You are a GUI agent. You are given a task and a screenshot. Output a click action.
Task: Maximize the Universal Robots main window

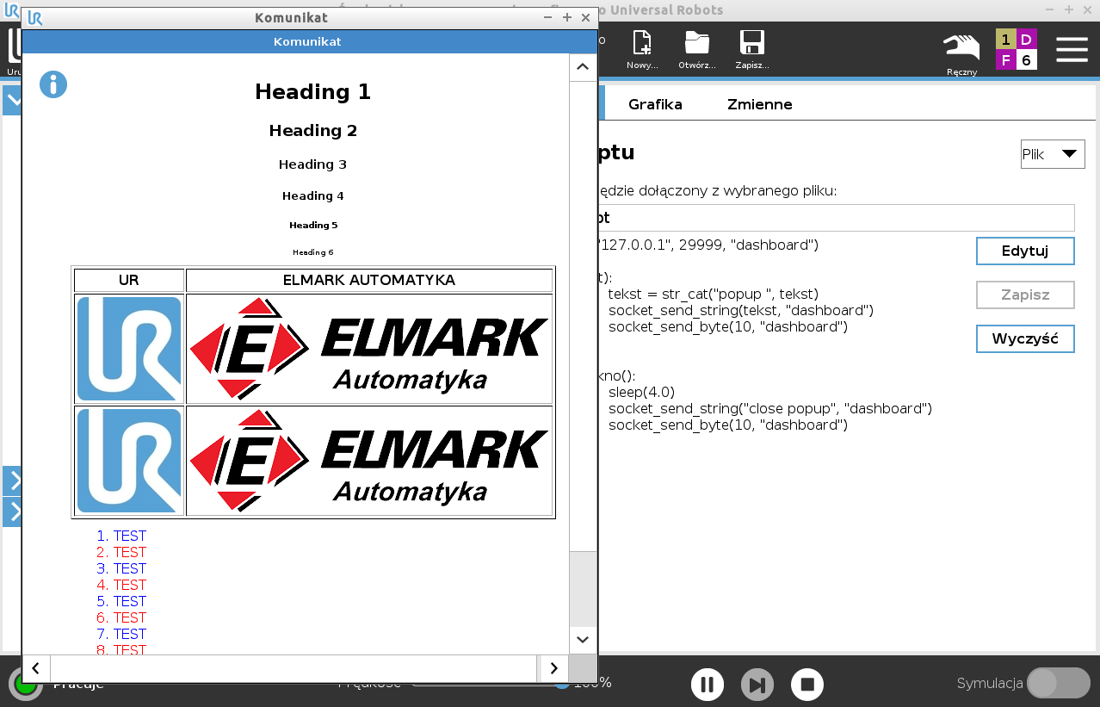point(1068,9)
